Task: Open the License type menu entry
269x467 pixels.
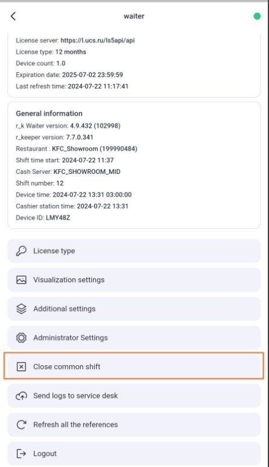Action: (x=134, y=251)
